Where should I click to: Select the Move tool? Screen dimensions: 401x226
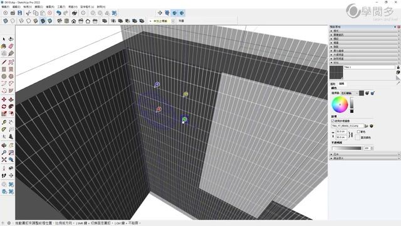tap(4, 99)
